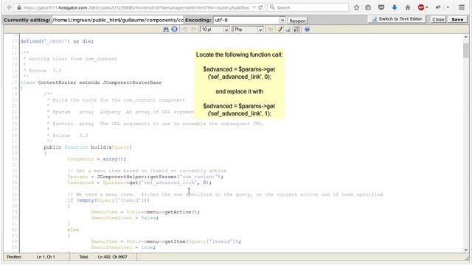
Task: Open the utf-8 encoding dropdown
Action: click(249, 20)
